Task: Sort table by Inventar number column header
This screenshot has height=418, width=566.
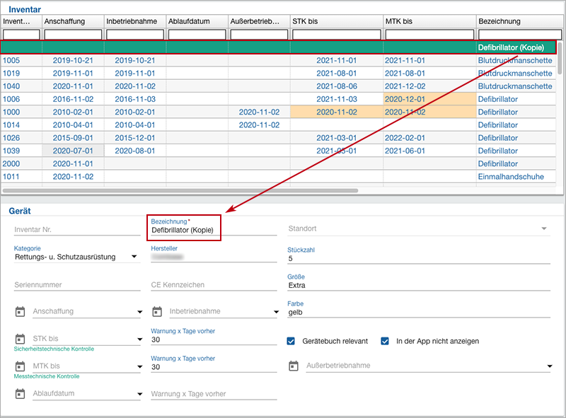Action: coord(21,21)
